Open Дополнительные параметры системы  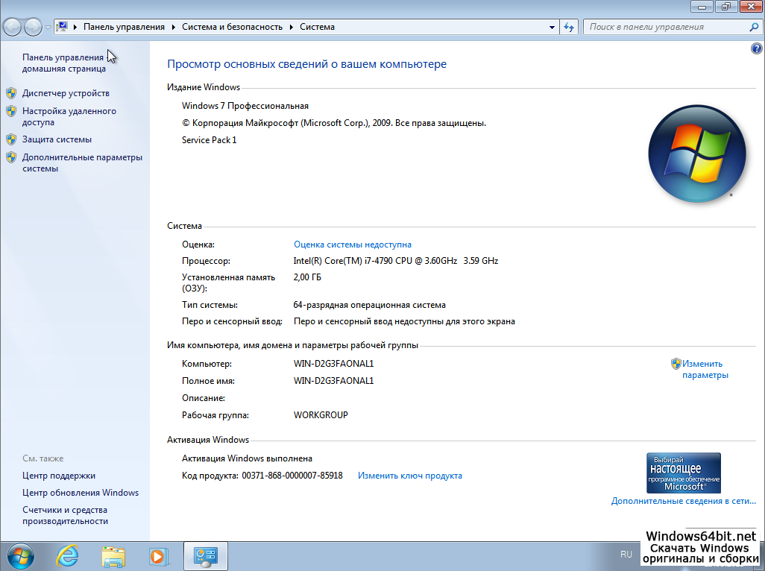82,163
